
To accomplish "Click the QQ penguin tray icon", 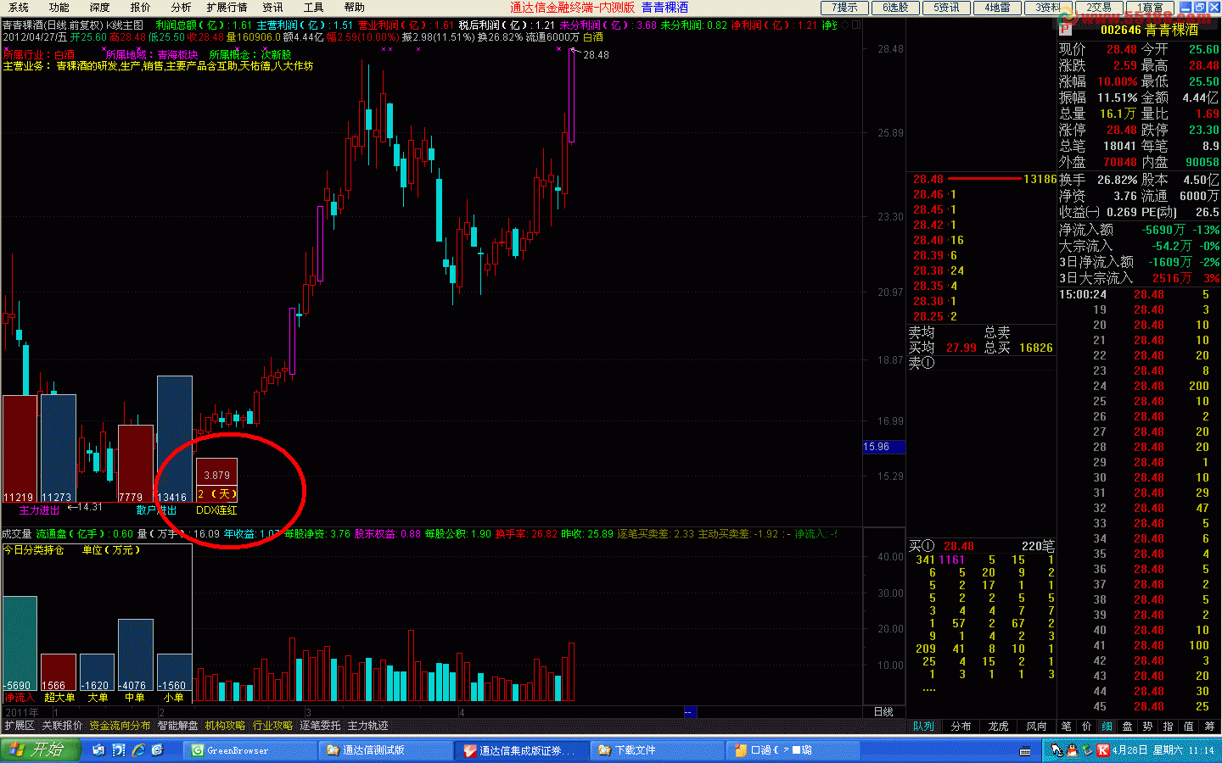I will 1072,750.
